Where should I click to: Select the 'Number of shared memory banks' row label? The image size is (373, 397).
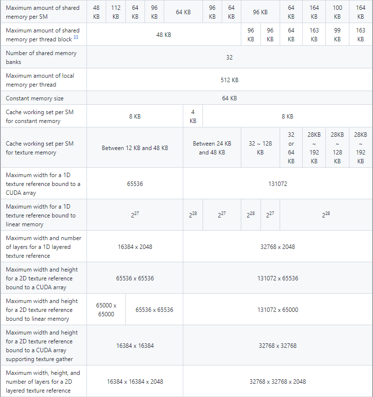point(41,57)
